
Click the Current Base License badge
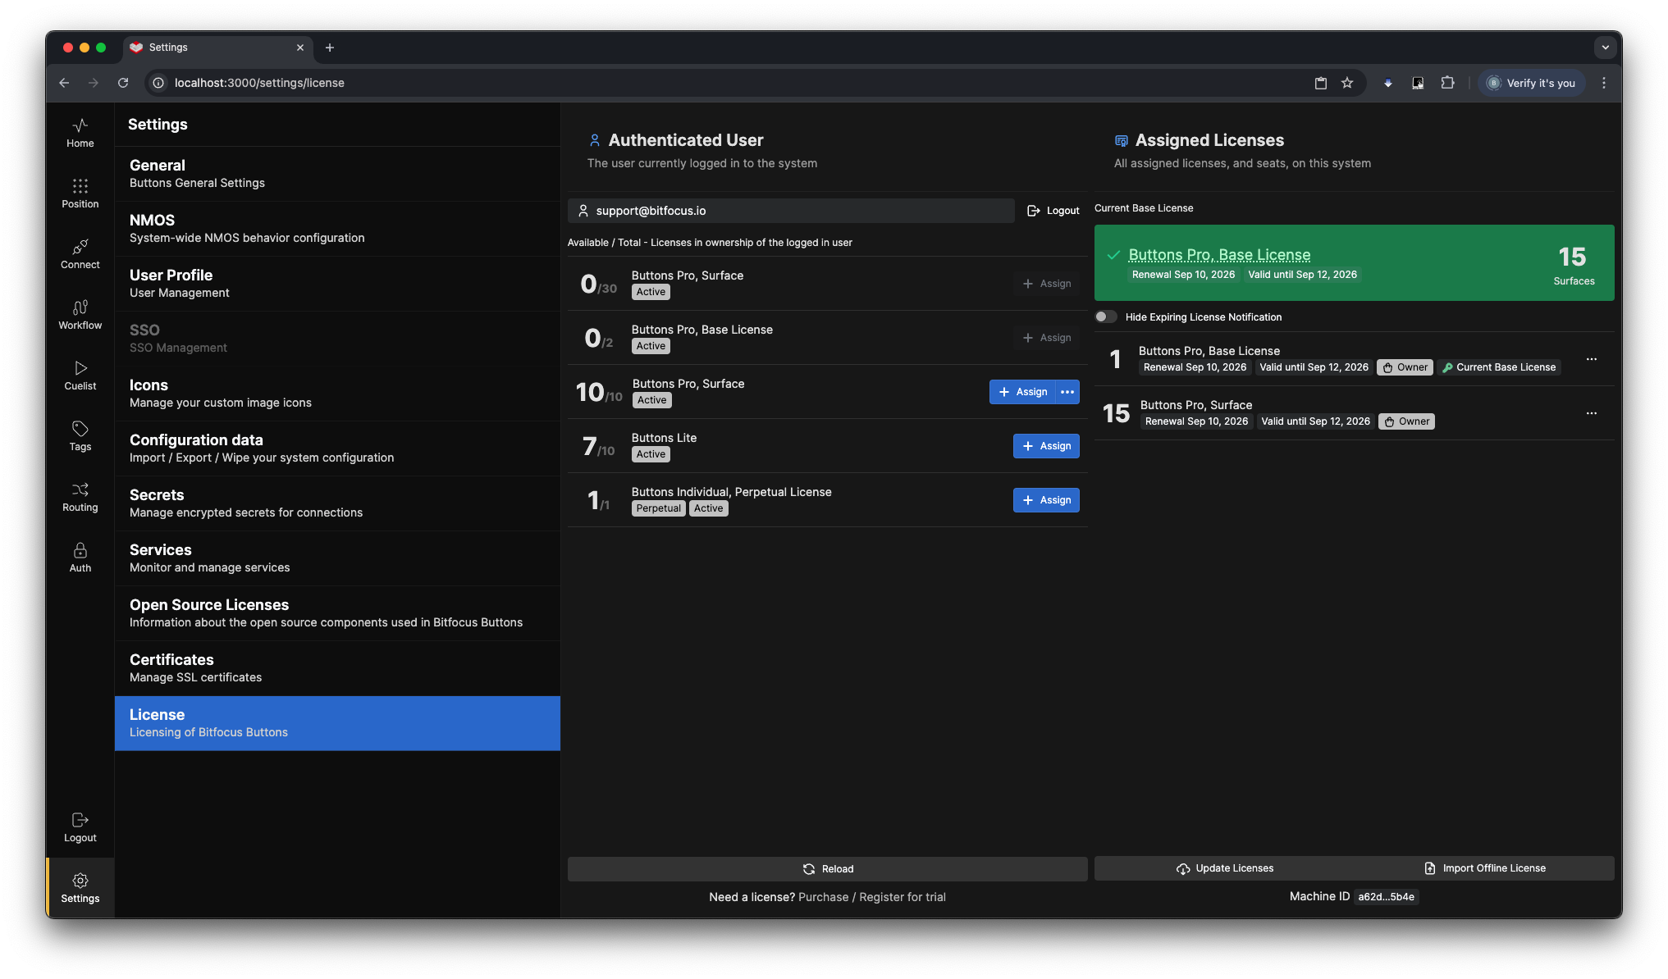pos(1499,367)
